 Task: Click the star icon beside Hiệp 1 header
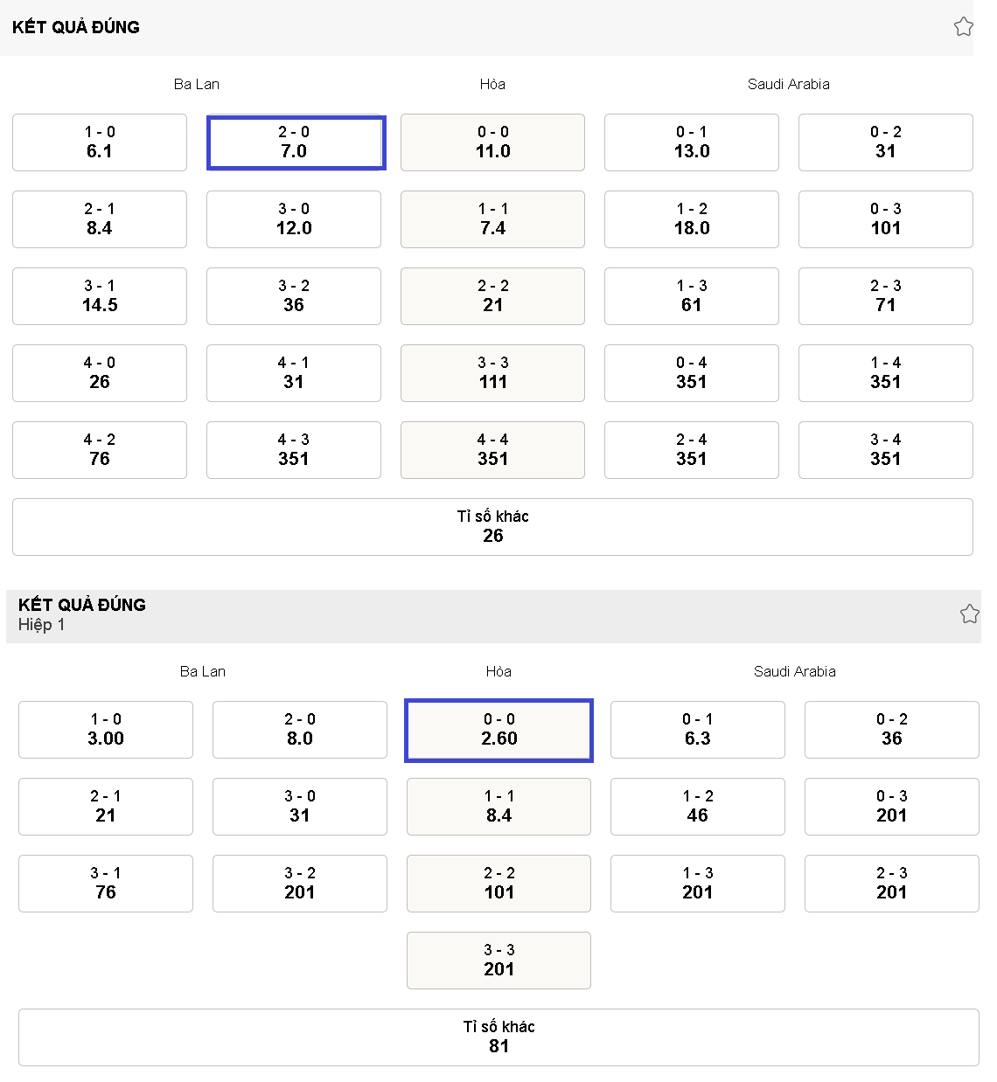tap(969, 614)
